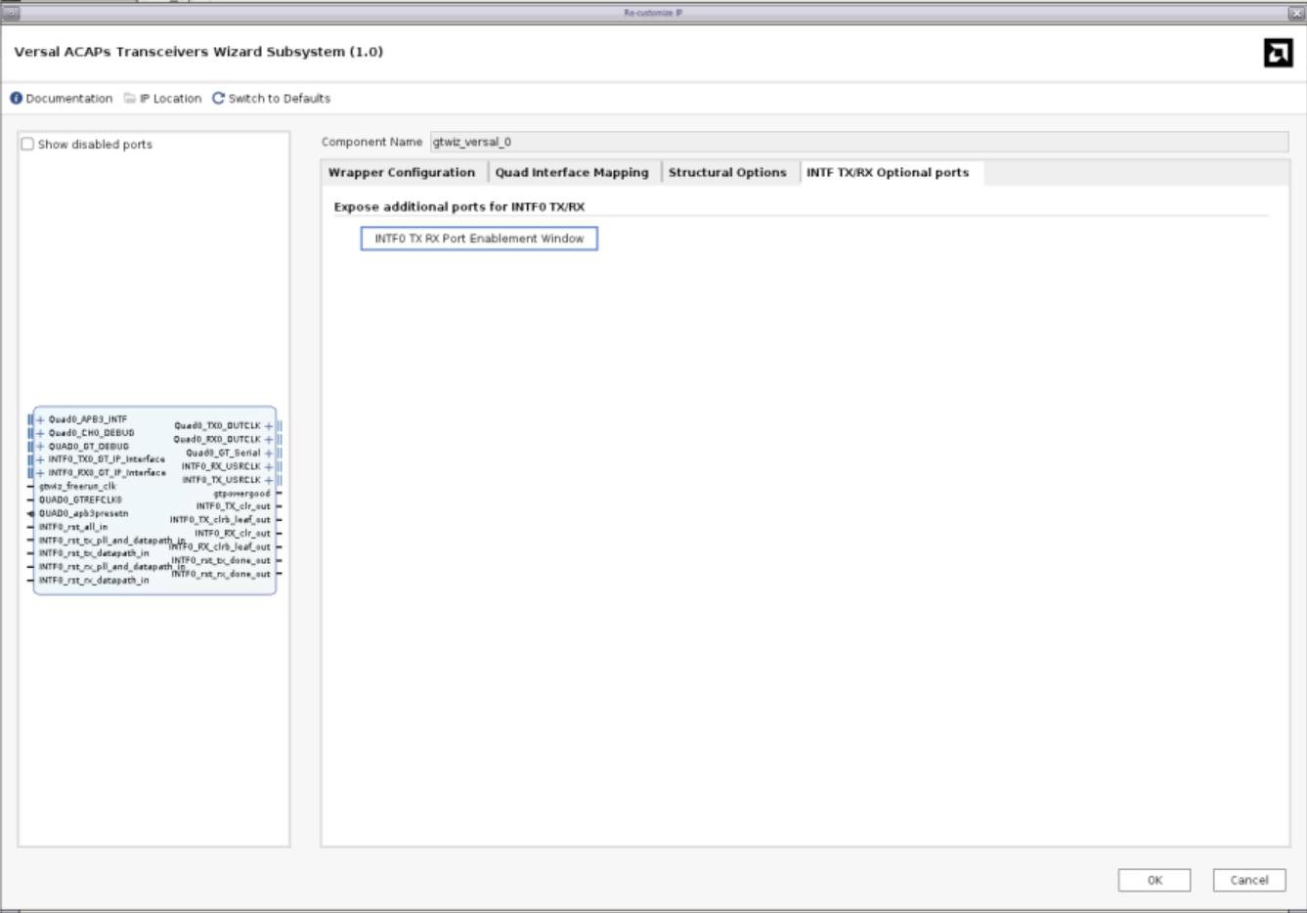Screen dimensions: 1307x913
Task: Expand the Quad0_CH0_DEBUG interface port
Action: pos(40,433)
